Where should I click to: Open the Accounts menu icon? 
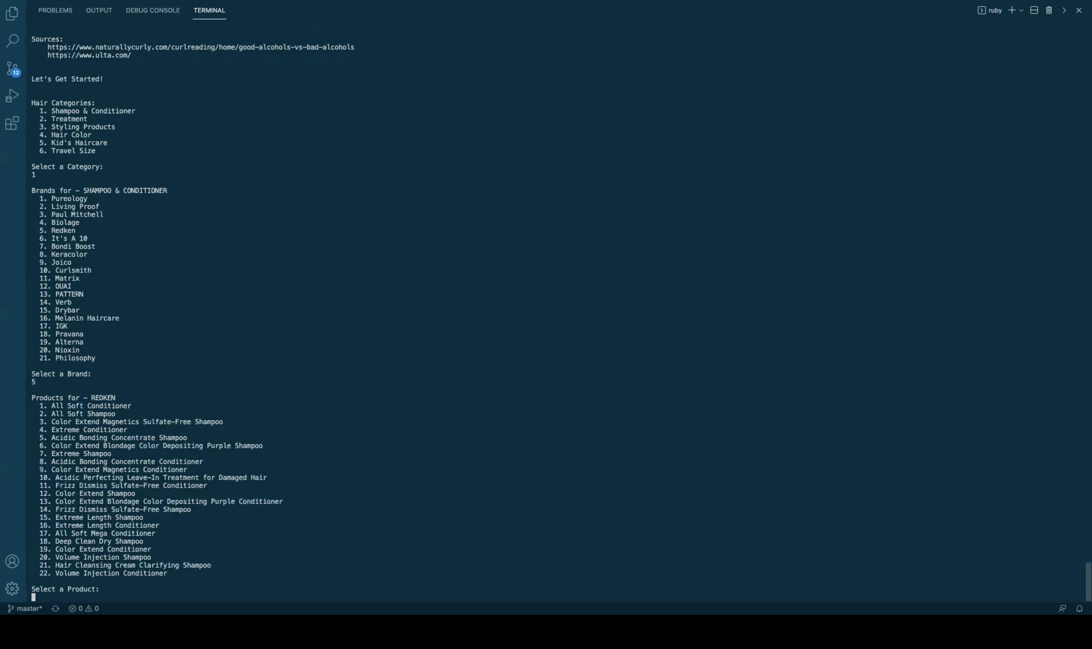tap(12, 561)
